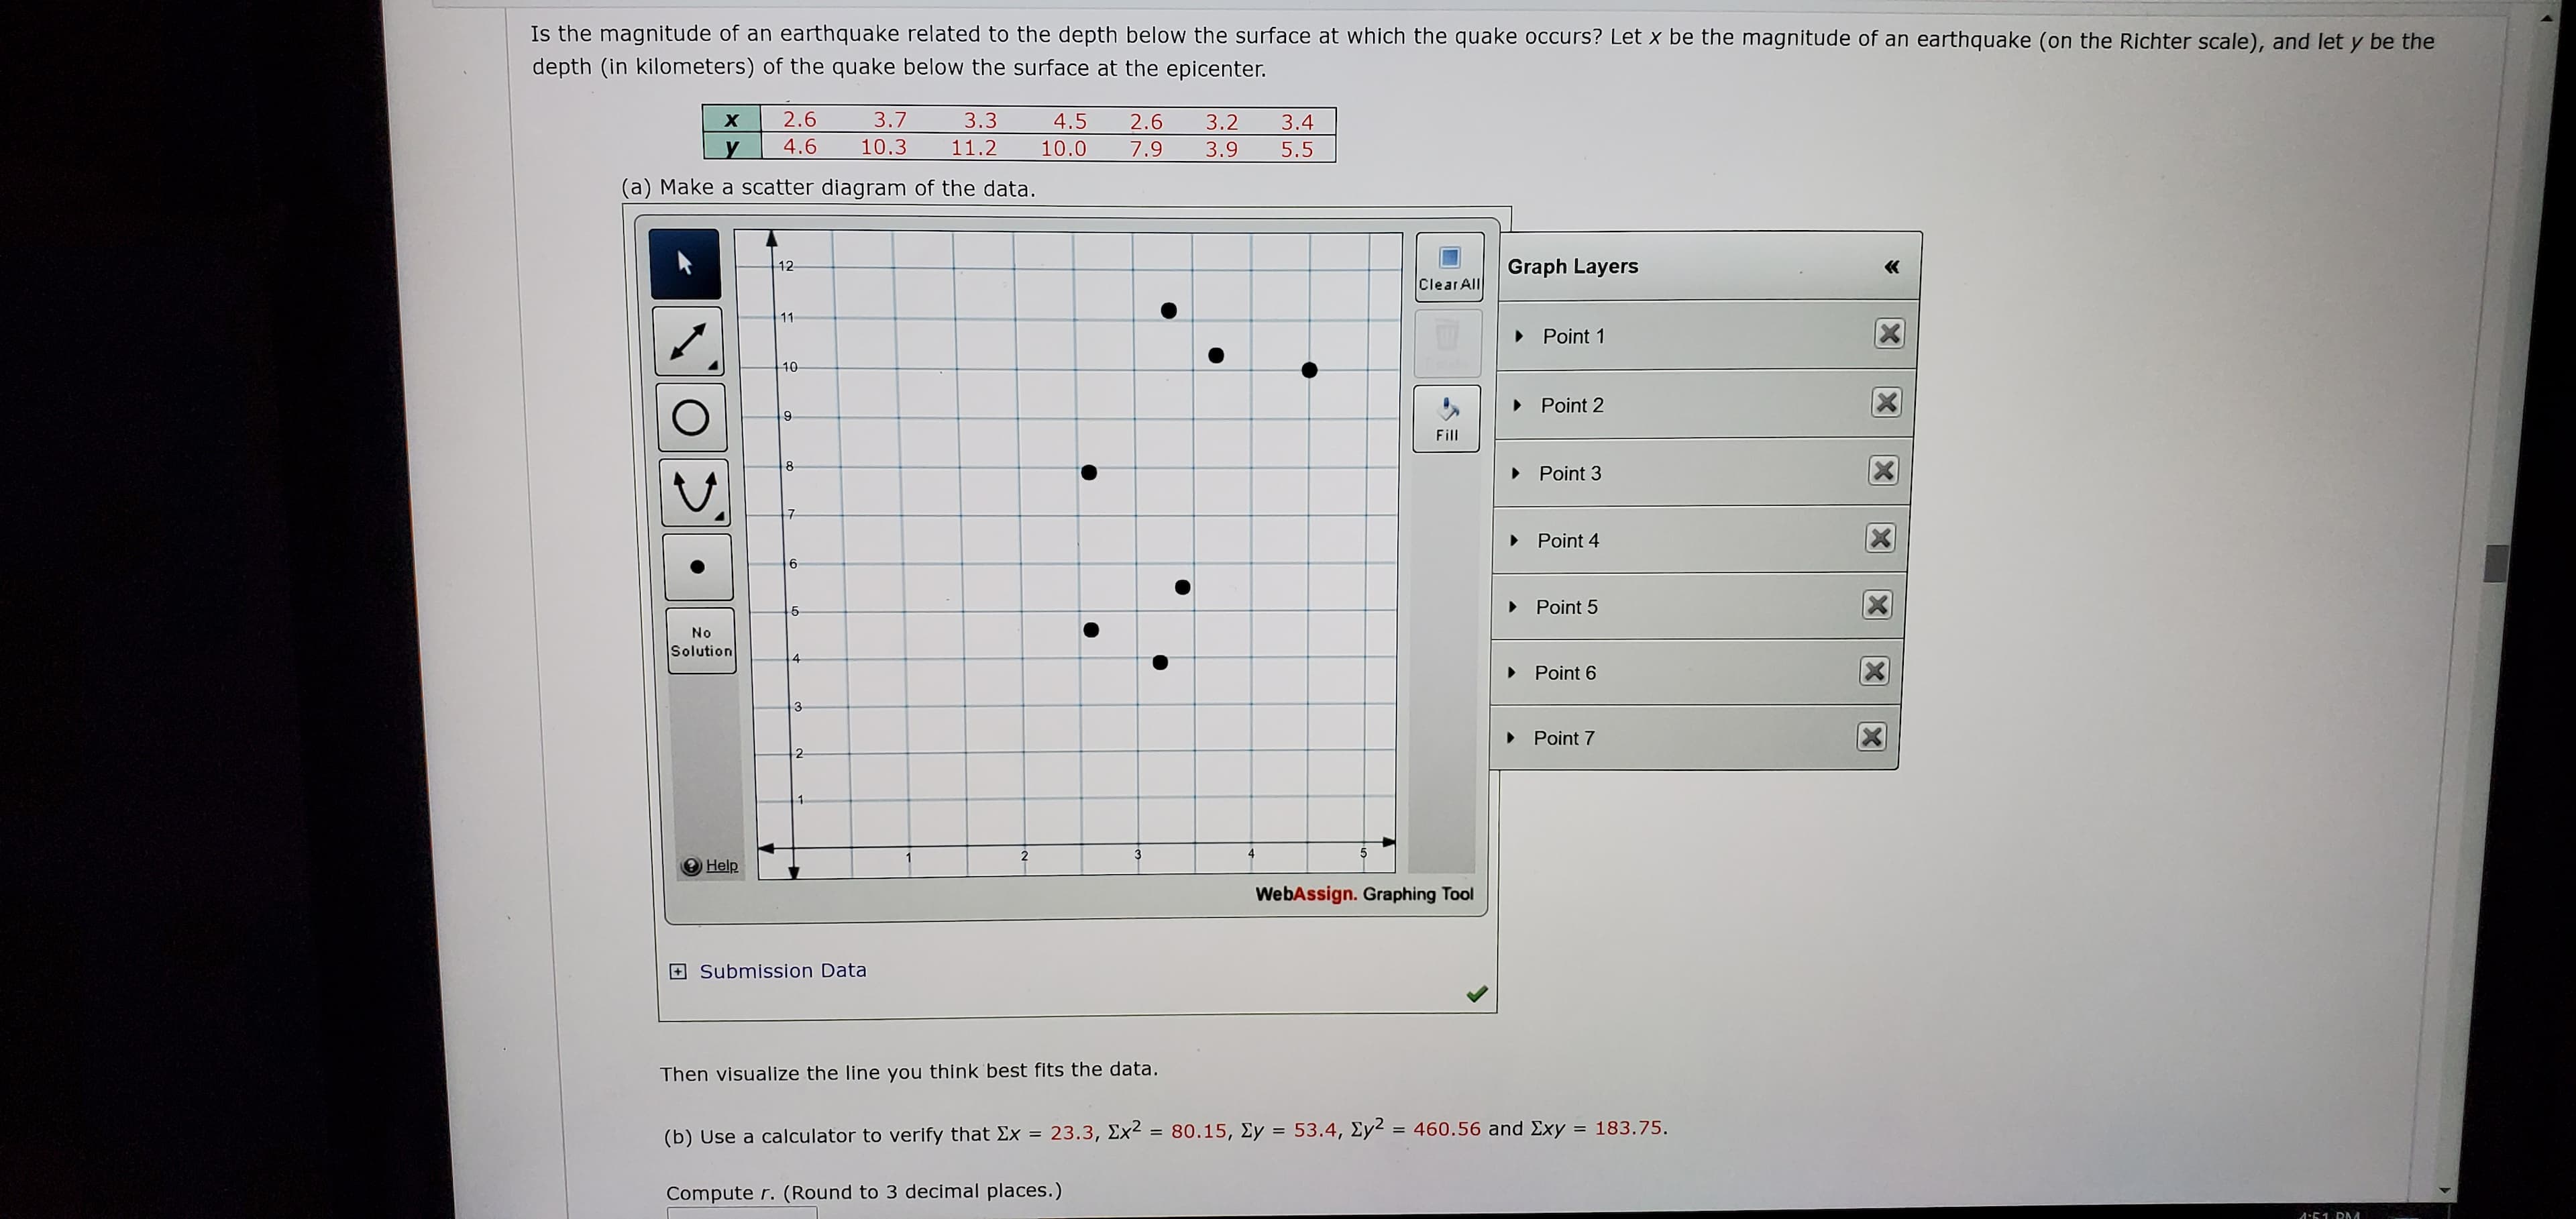This screenshot has width=2576, height=1219.
Task: Expand Point 3 layer details
Action: click(x=1516, y=473)
